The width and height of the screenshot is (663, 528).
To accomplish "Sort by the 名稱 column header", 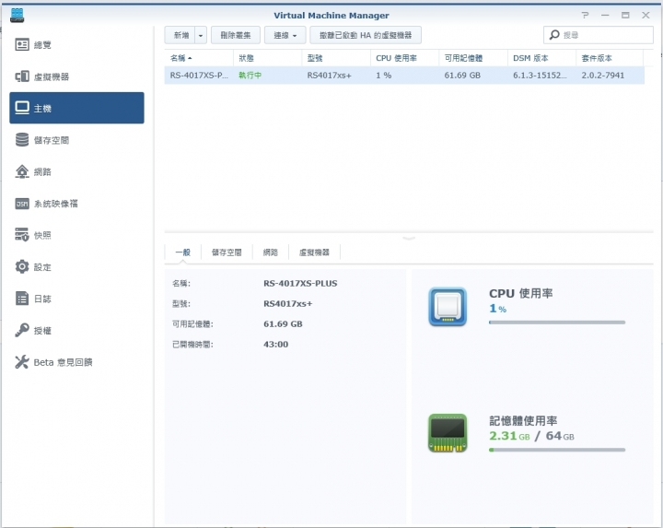I will coord(199,58).
